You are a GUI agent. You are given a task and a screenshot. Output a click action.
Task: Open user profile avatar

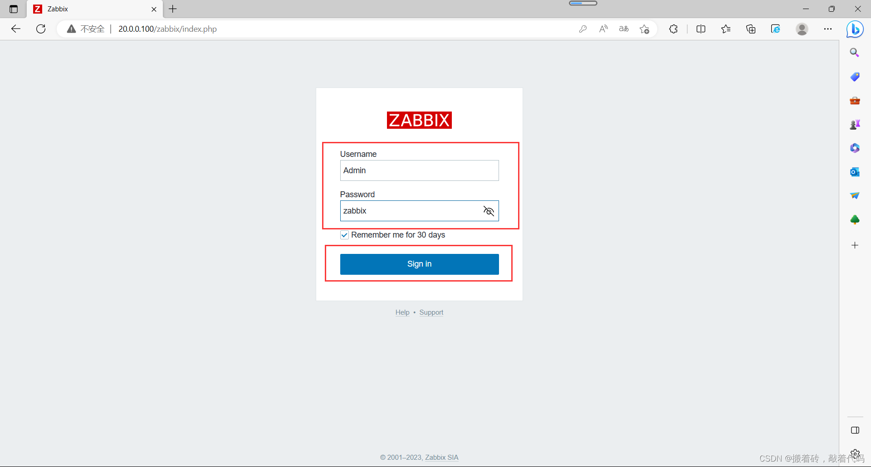802,29
